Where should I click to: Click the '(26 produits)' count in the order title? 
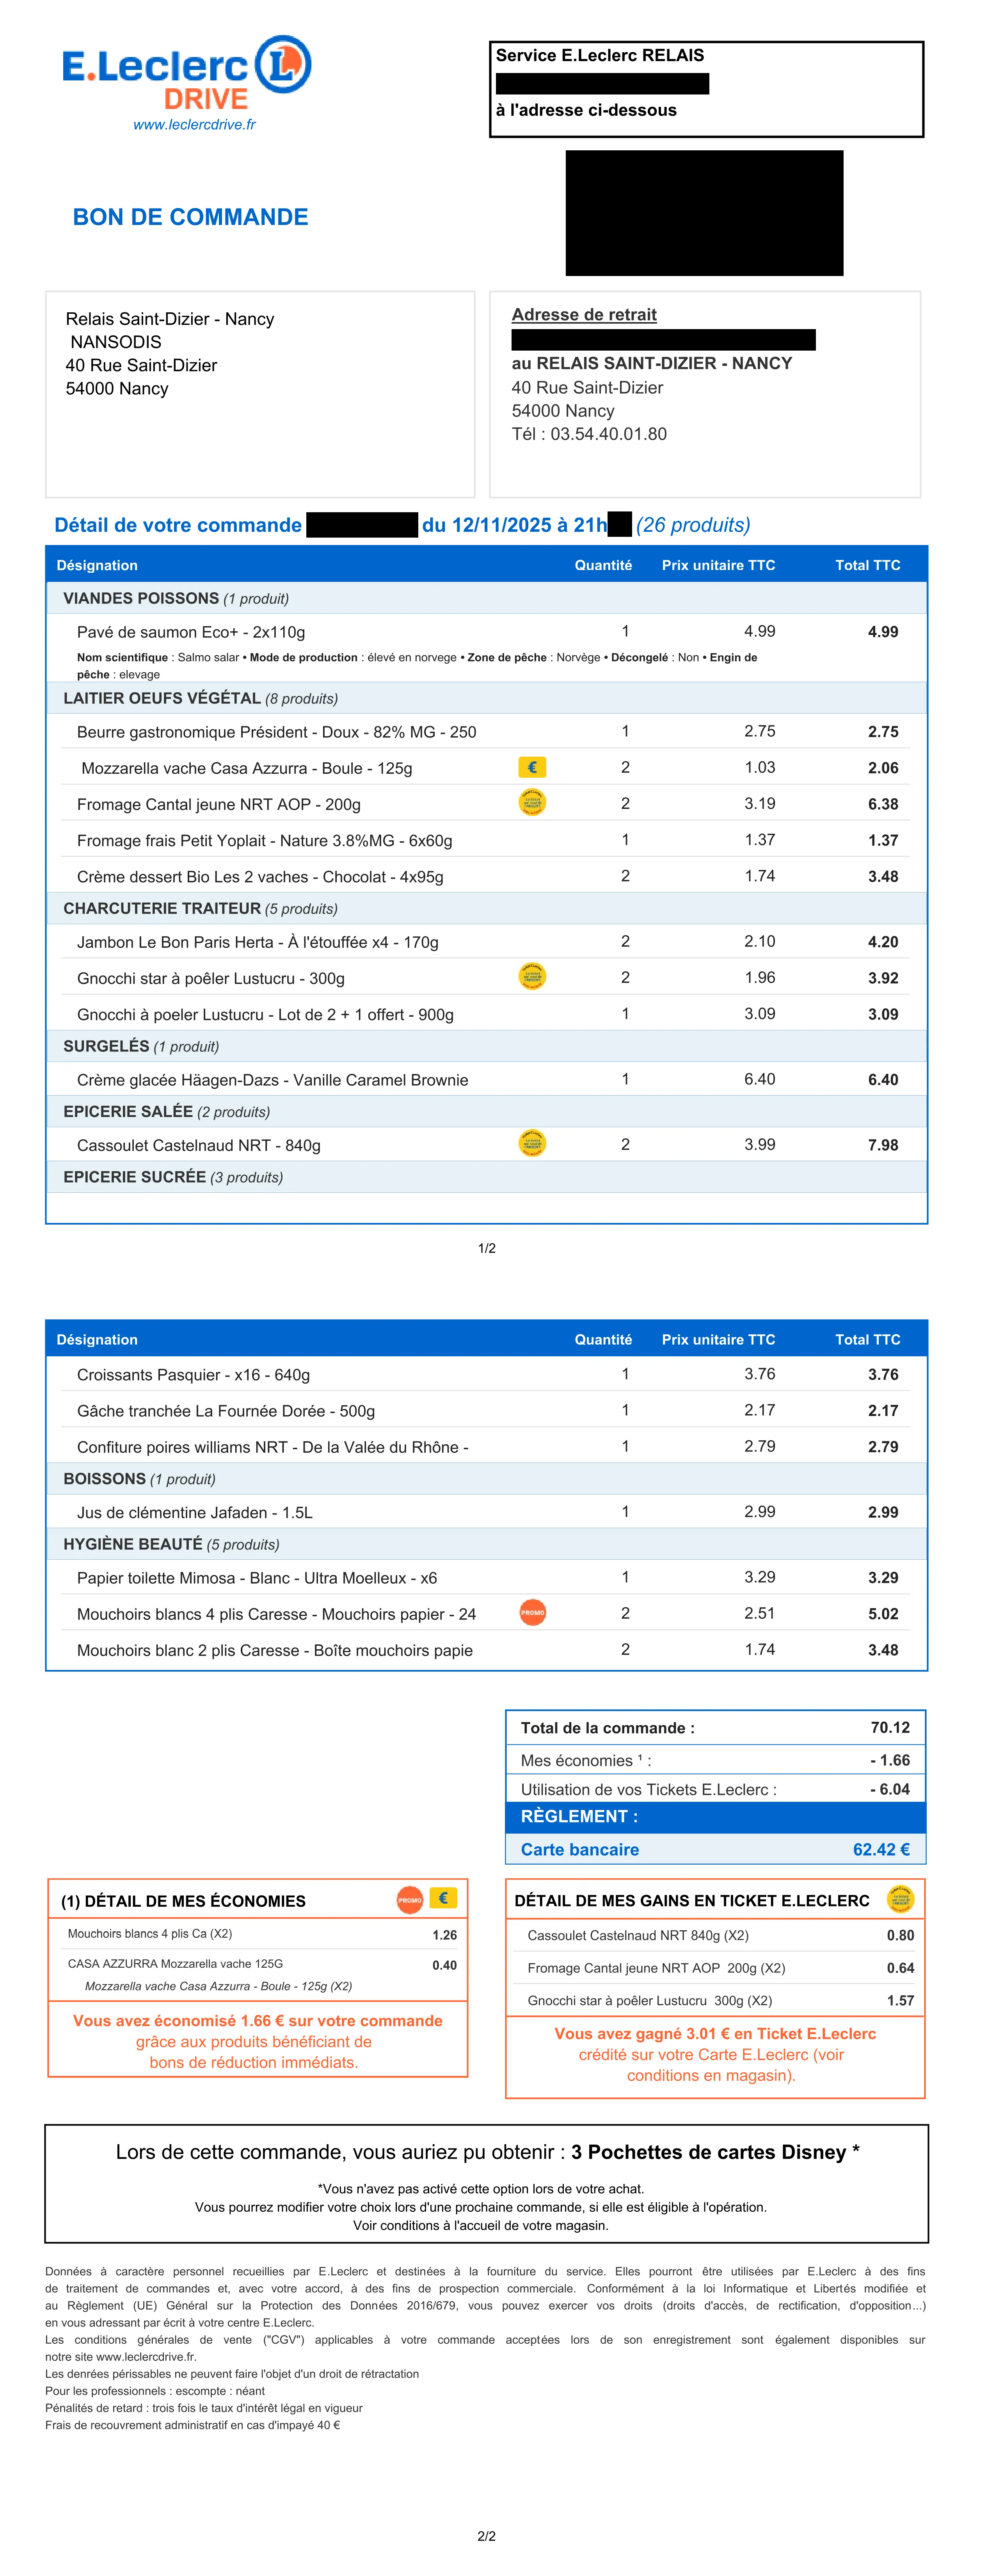click(x=693, y=525)
